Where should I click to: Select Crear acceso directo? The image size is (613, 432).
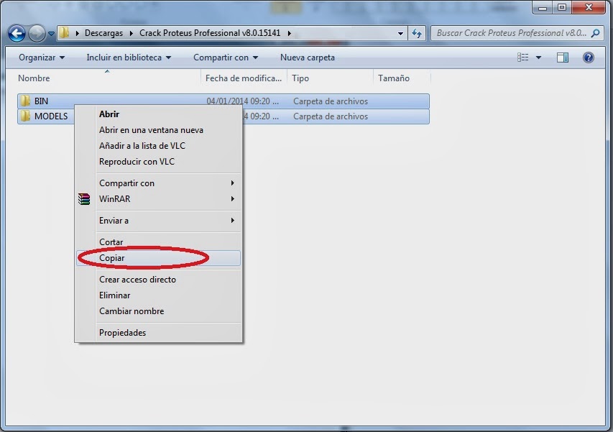pos(158,280)
